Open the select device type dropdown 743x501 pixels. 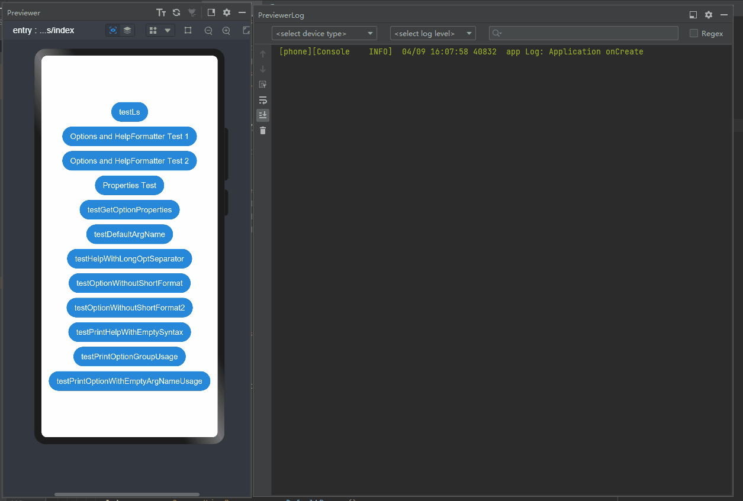pyautogui.click(x=324, y=34)
